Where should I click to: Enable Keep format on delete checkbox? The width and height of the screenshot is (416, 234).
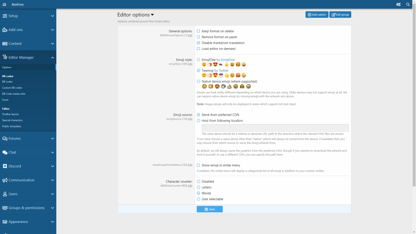199,31
